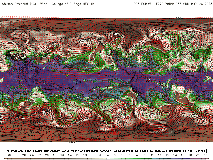Click the '6' color scale label
The height and width of the screenshot is (160, 213).
coord(145,155)
